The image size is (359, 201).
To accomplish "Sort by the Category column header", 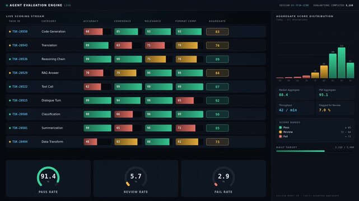I will 49,21.
